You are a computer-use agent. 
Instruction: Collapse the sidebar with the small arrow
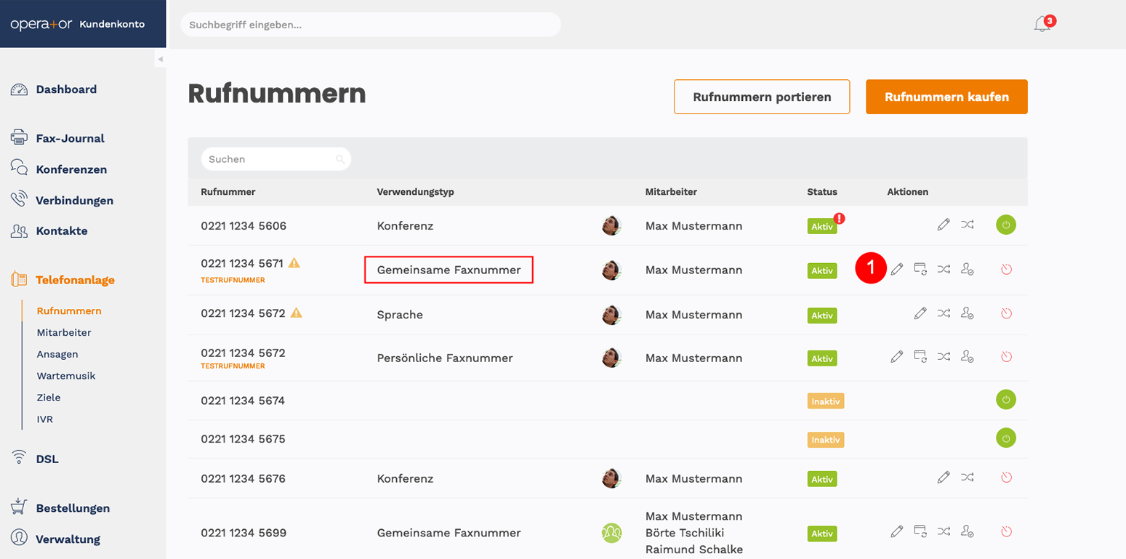pyautogui.click(x=160, y=59)
